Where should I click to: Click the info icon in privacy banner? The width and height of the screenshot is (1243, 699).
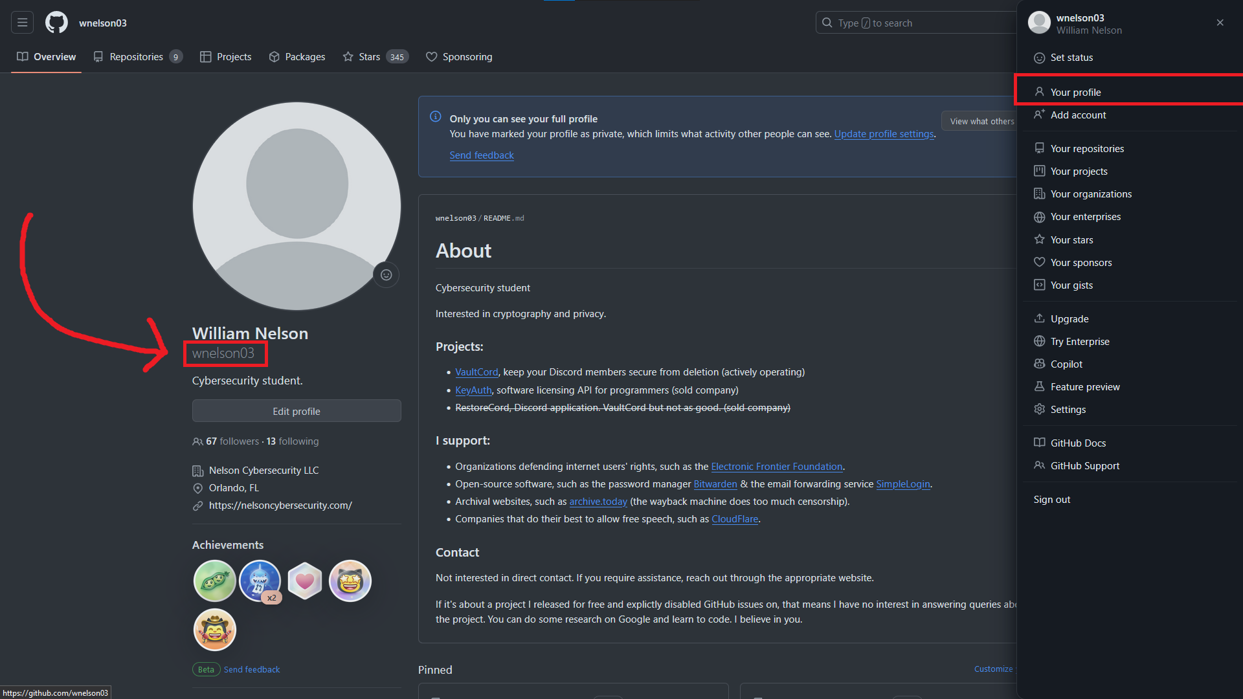[436, 117]
